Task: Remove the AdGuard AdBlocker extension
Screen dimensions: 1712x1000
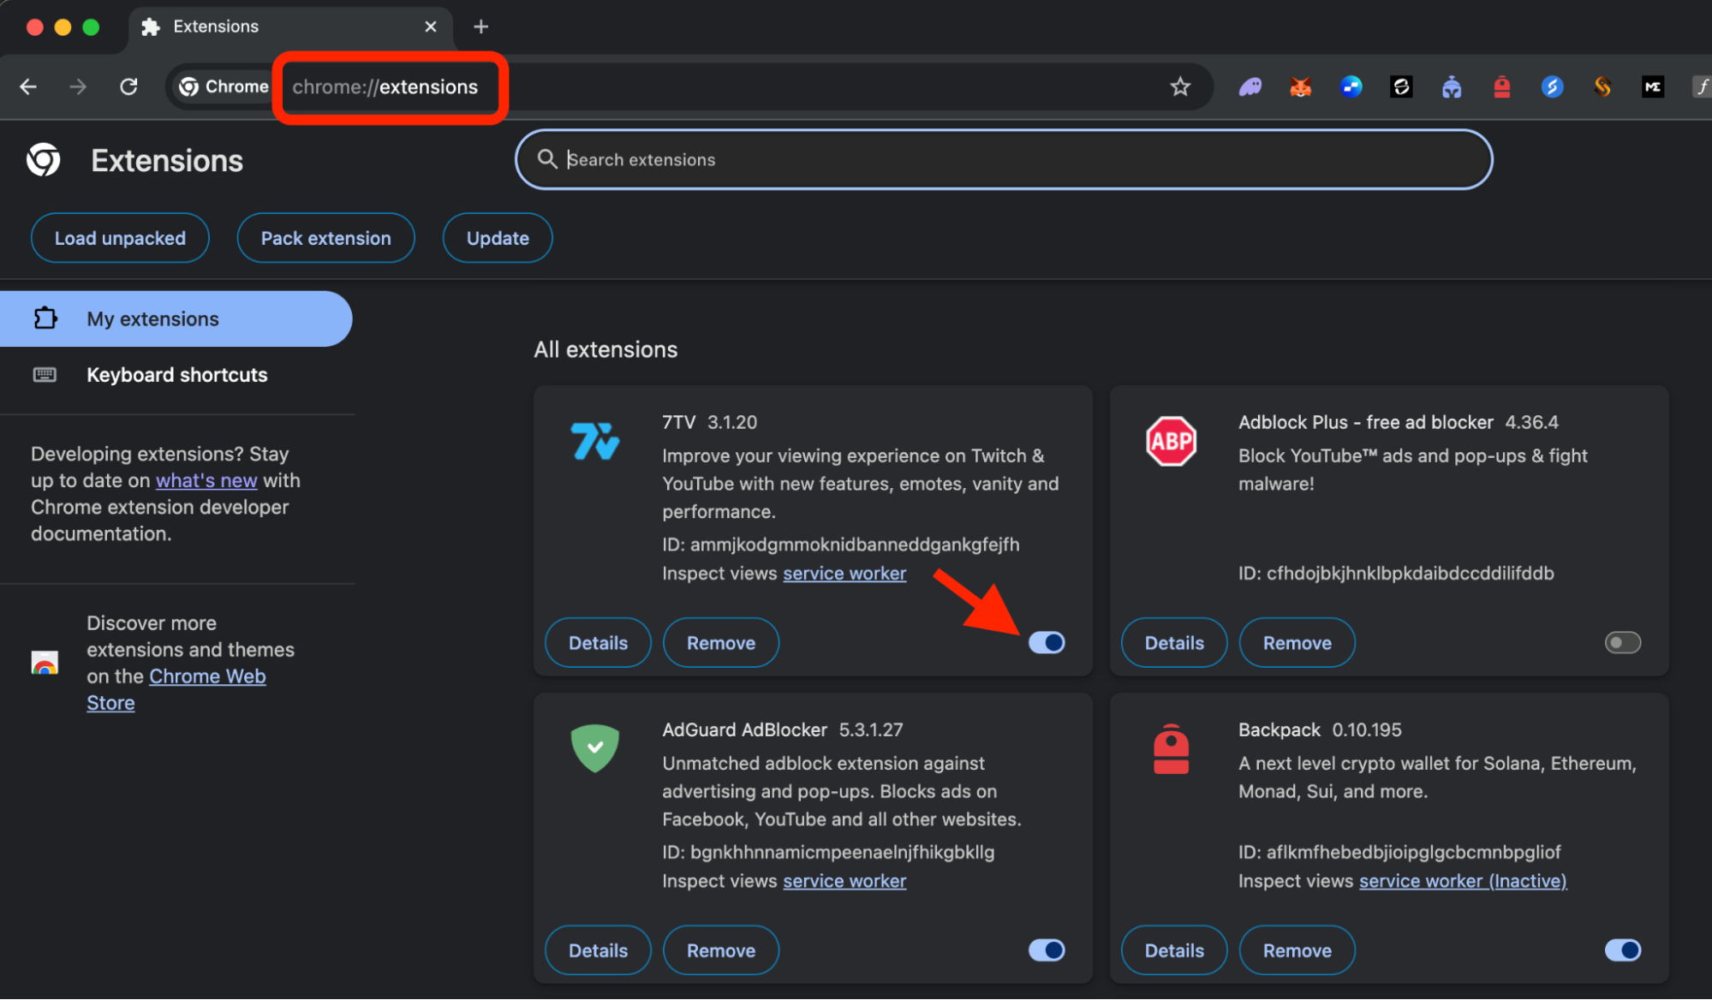Action: [x=721, y=949]
